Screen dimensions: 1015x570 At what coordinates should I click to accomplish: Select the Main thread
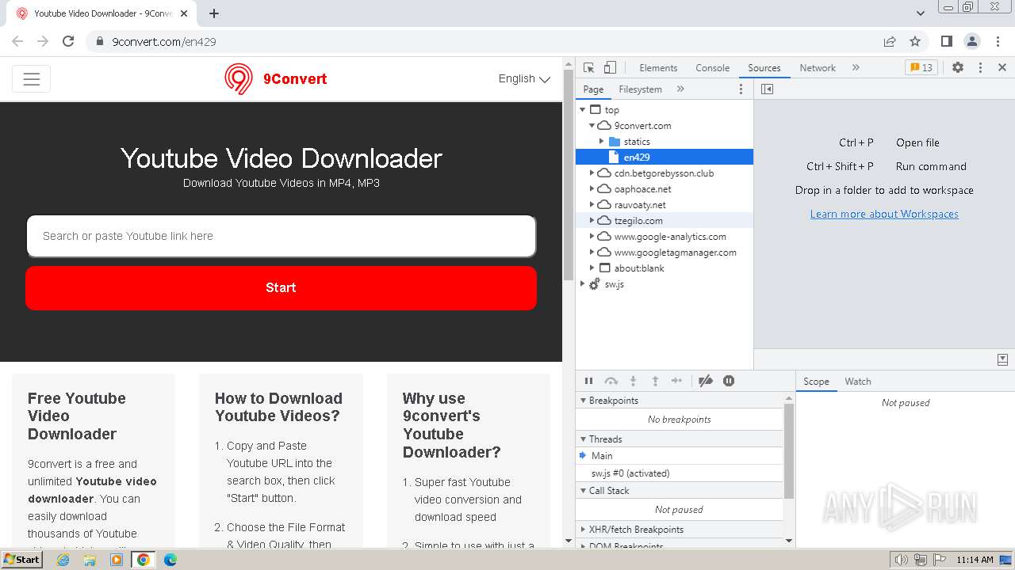[x=680, y=456]
